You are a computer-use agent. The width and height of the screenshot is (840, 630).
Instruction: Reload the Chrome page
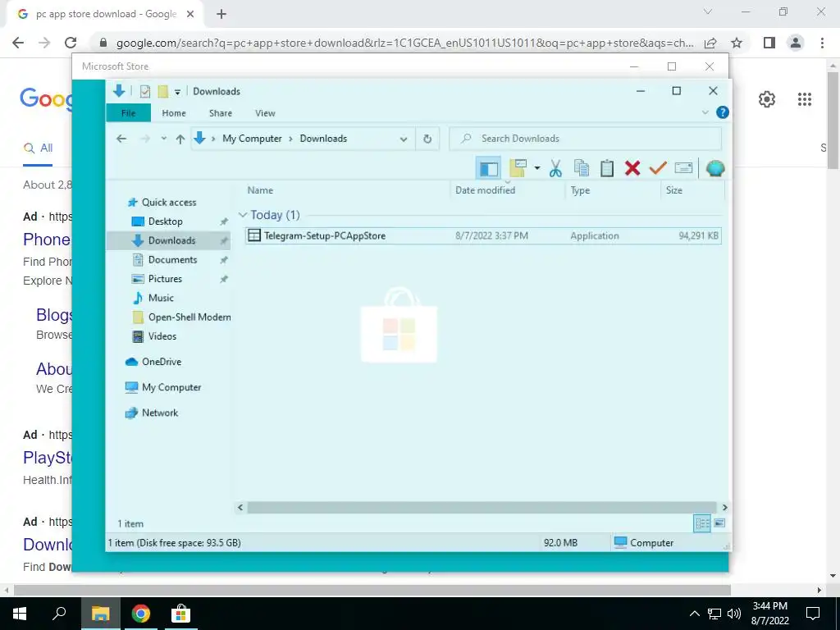pyautogui.click(x=71, y=43)
